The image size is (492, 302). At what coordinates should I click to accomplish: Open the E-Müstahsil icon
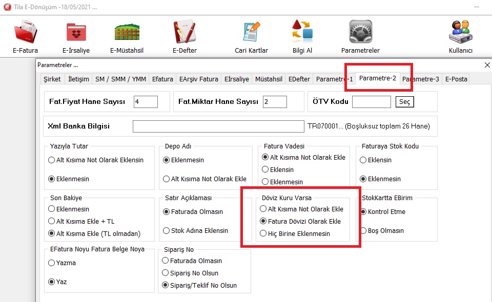click(x=128, y=32)
